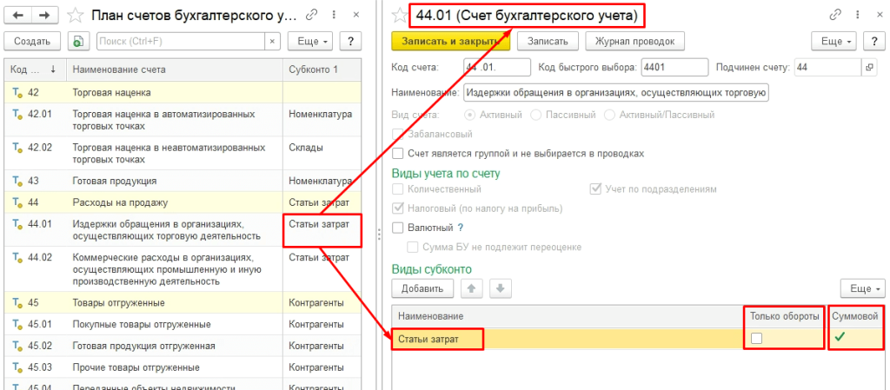Select row 44 Расходы на продажу
Viewport: 890px width, 390px height.
(183, 202)
